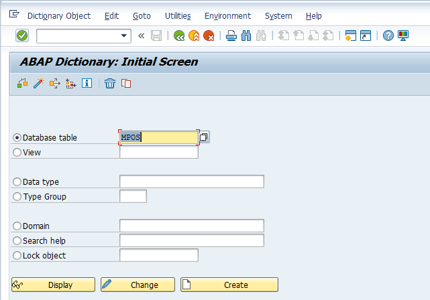Click the Type Group input field
This screenshot has height=300, width=430.
133,196
